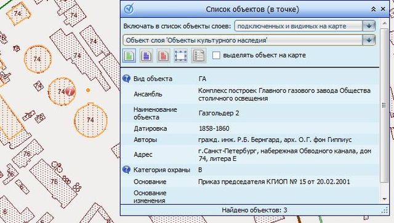Click the Объект слоя 'Объекты культурного наследия' combo box
This screenshot has height=223, width=394.
(x=249, y=40)
